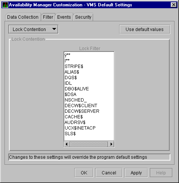179x183 pixels.
Task: Choose DECW$SERVER in the filter list
Action: 82,111
